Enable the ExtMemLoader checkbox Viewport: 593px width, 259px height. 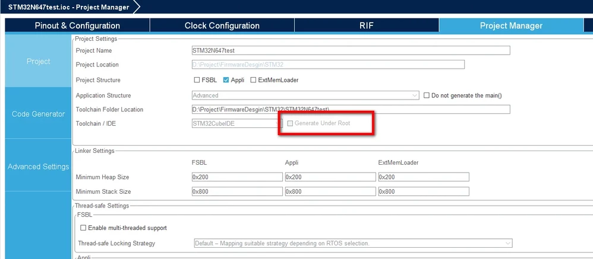click(x=253, y=80)
